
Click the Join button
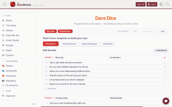coord(163,31)
